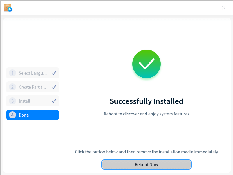Click the Successfully Installed heading
Viewport: 233px width, 175px height.
(146, 101)
